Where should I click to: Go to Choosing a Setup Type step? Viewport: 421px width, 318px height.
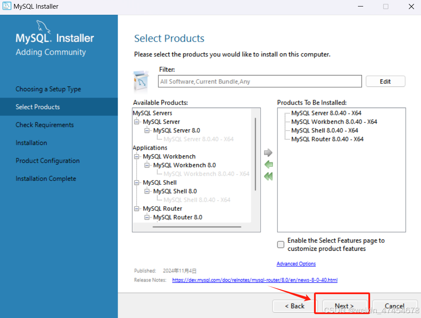48,89
